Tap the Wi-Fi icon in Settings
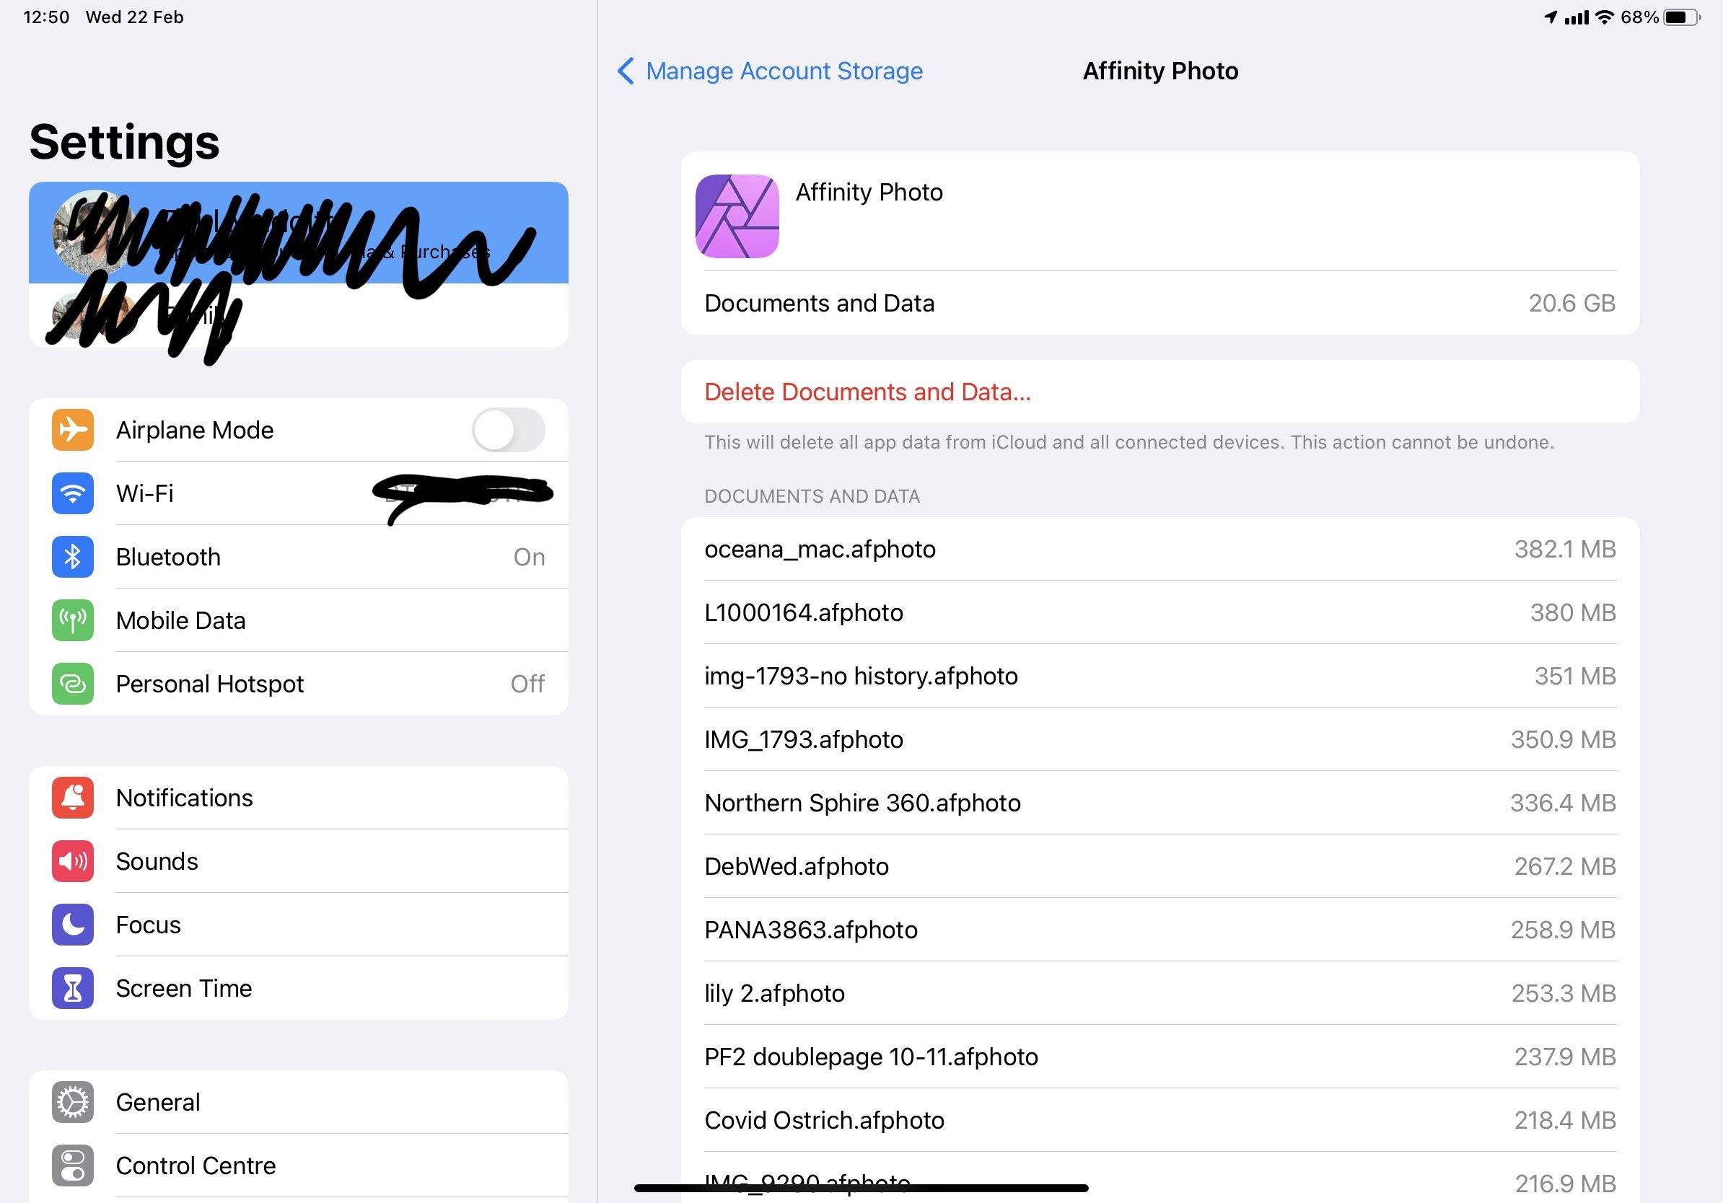Viewport: 1723px width, 1203px height. click(x=73, y=493)
